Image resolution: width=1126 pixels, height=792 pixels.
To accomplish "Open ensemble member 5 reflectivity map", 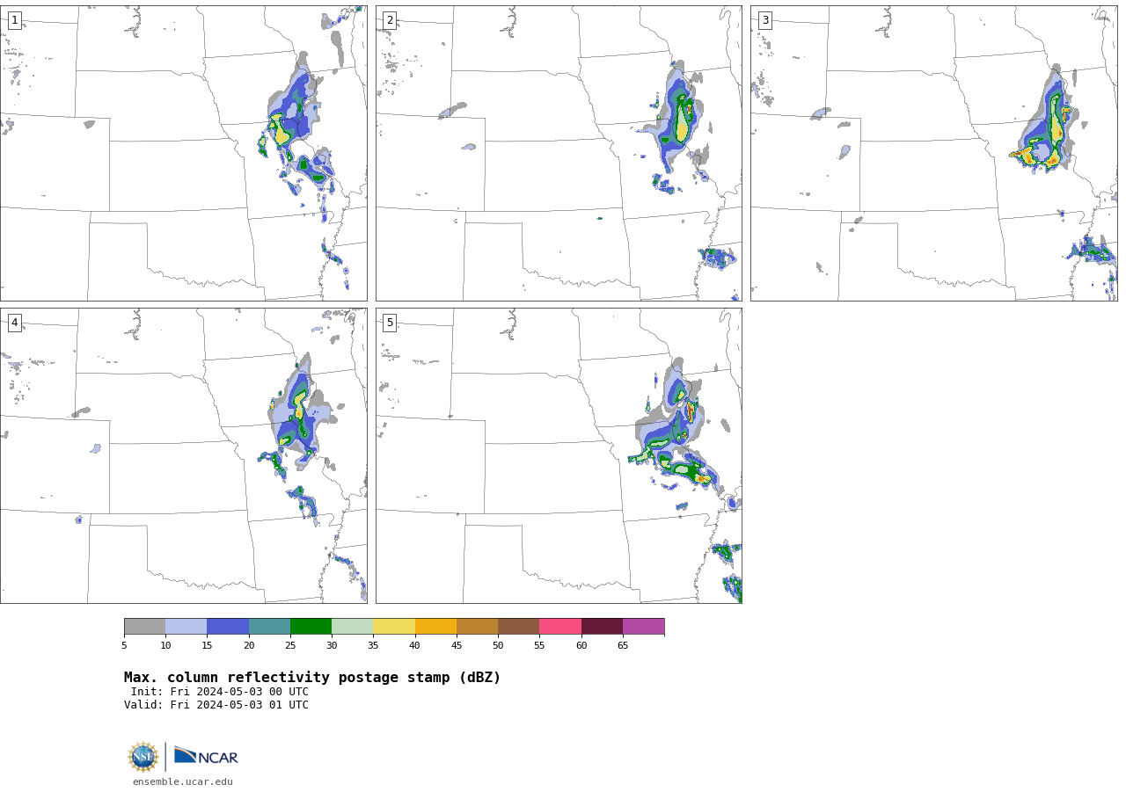I will pyautogui.click(x=559, y=455).
